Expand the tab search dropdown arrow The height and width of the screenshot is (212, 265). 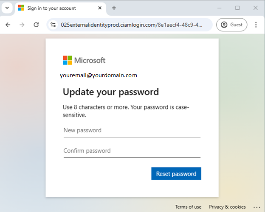[7, 8]
